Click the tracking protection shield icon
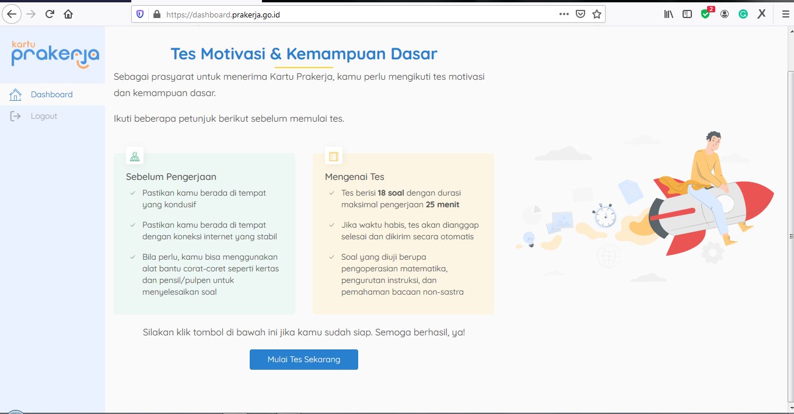The height and width of the screenshot is (414, 794). pyautogui.click(x=140, y=15)
